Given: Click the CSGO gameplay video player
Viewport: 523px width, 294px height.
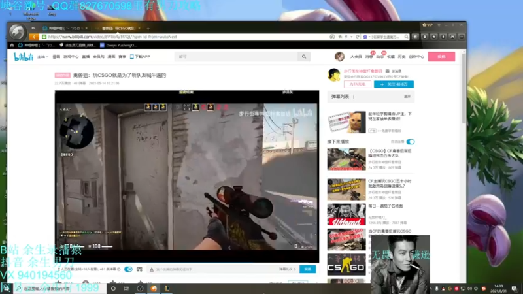Looking at the screenshot, I should click(187, 176).
